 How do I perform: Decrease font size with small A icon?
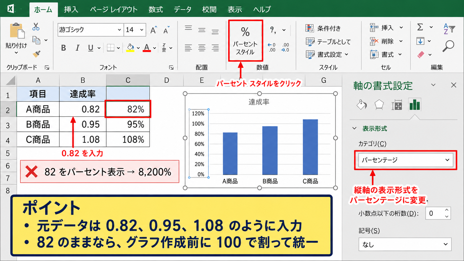click(x=167, y=30)
